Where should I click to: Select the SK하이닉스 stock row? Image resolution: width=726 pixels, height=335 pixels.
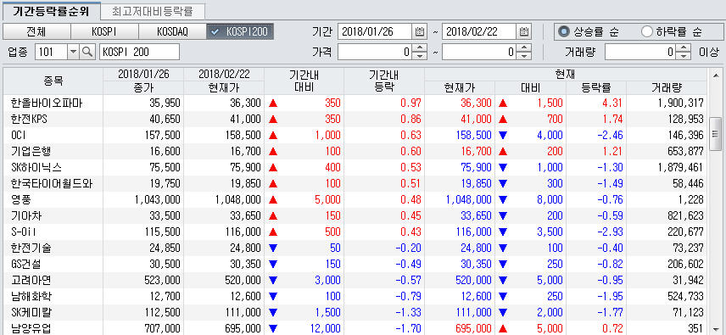click(x=355, y=167)
